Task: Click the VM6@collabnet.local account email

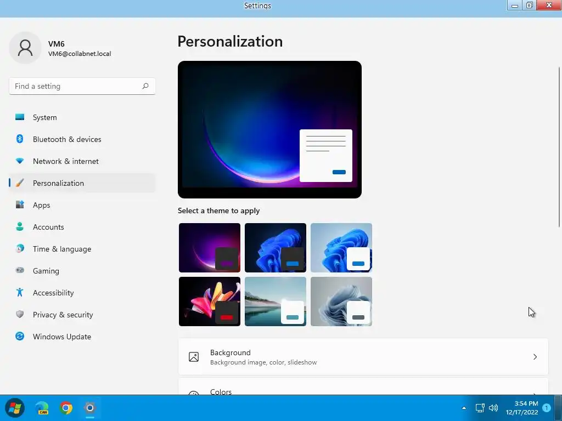Action: (x=80, y=54)
